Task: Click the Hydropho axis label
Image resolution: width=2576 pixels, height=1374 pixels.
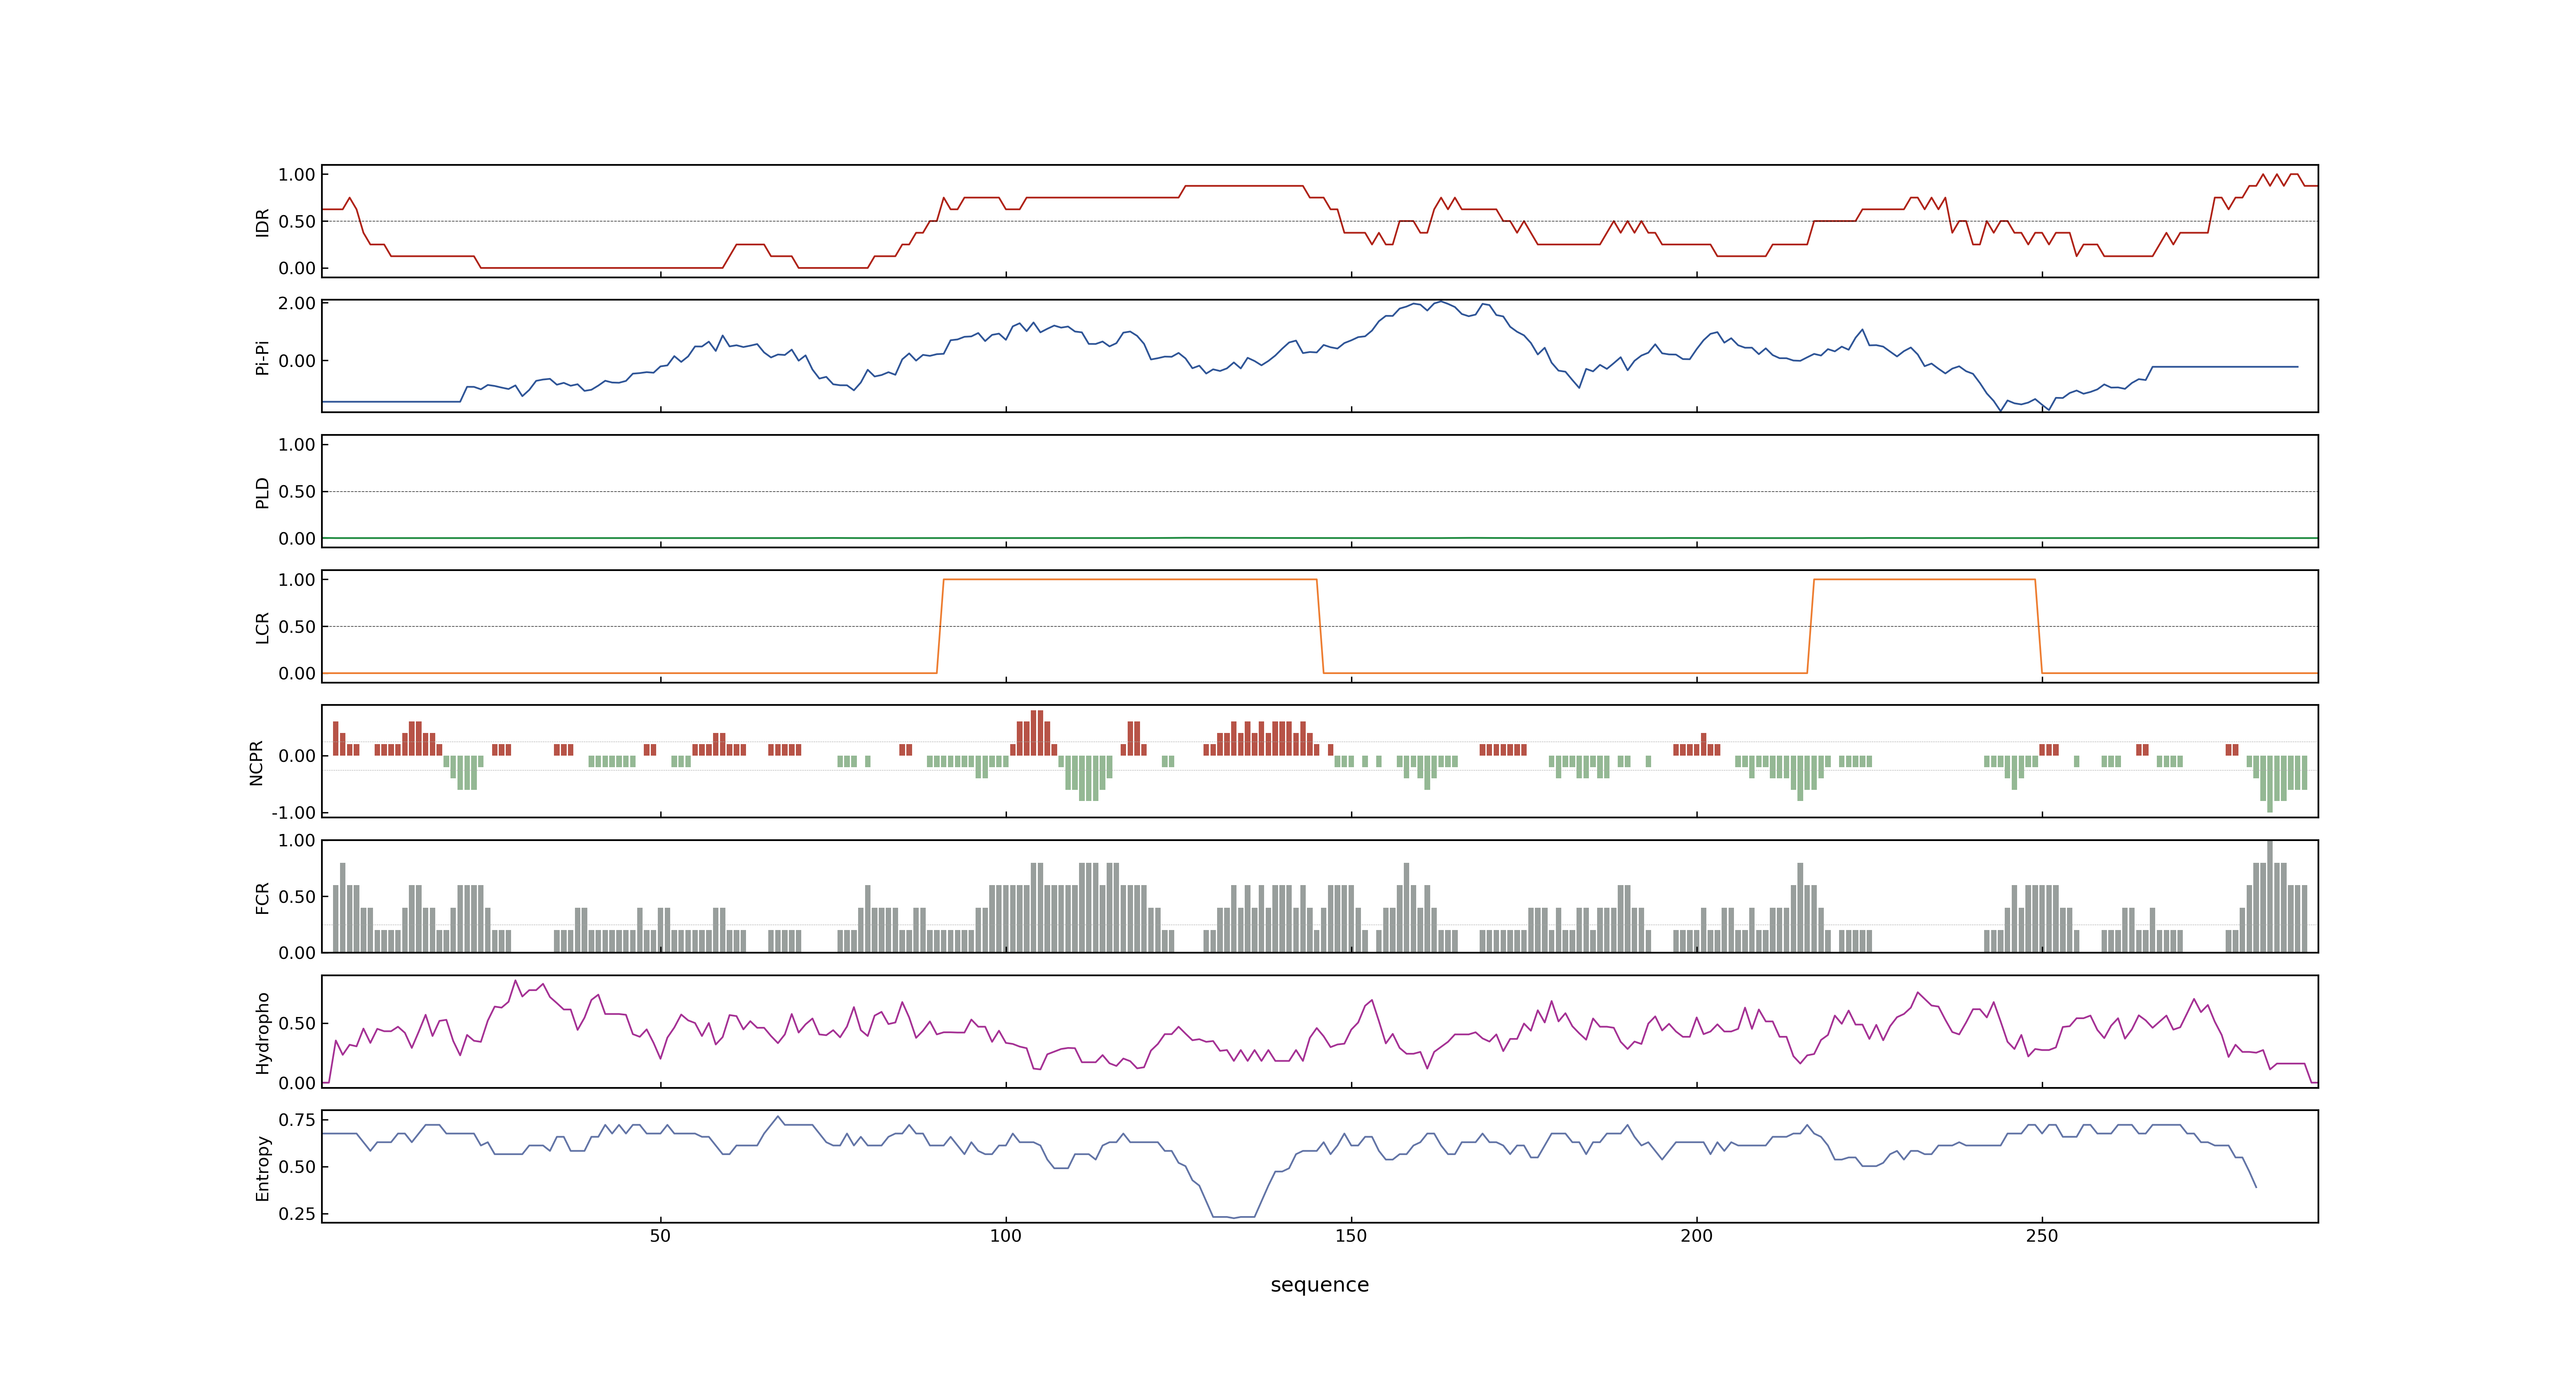Action: coord(263,1033)
